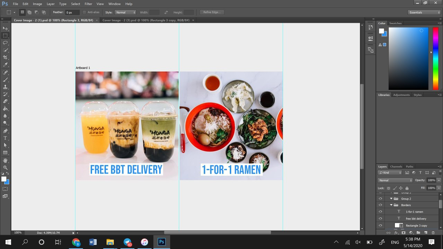Click the Refine Edge button
The image size is (443, 249).
point(212,12)
